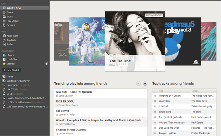Viewport: 221px width, 136px height.
Task: Click the download arrow beside Starred
Action: coord(47,64)
